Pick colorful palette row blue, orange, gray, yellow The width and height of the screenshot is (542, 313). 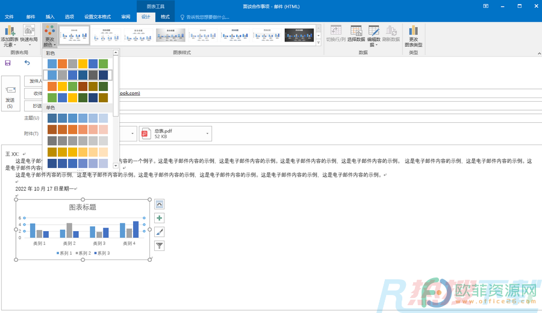[x=78, y=64]
